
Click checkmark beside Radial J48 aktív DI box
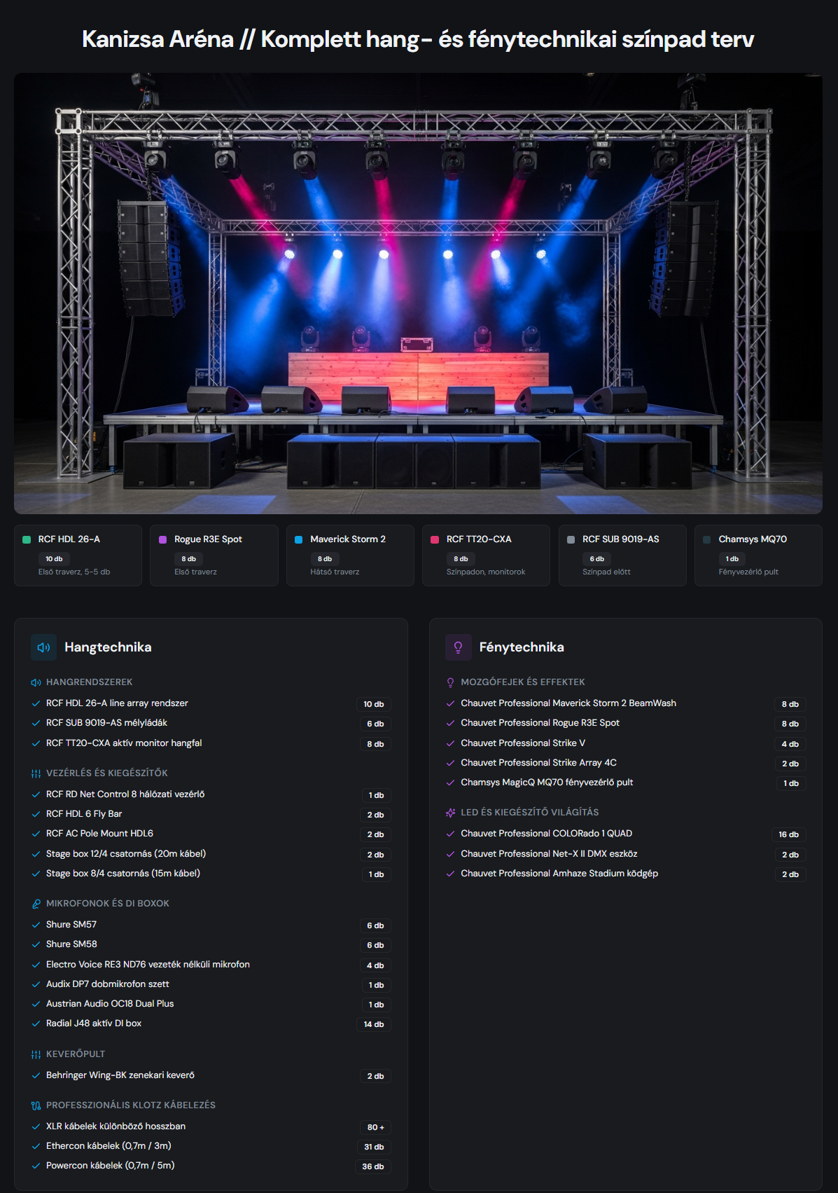pyautogui.click(x=36, y=1023)
